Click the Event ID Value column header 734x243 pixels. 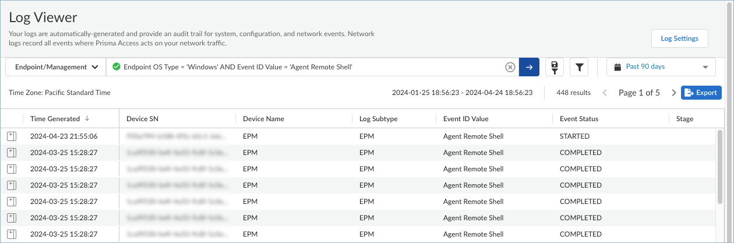(x=465, y=119)
